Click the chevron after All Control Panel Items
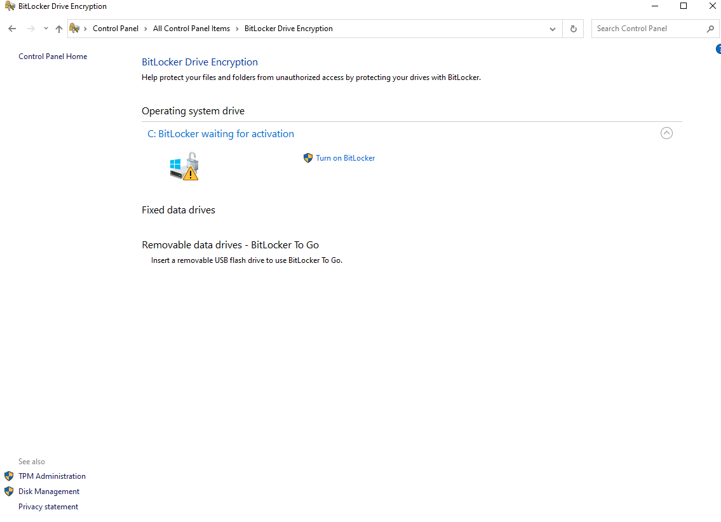This screenshot has height=522, width=721. click(238, 29)
